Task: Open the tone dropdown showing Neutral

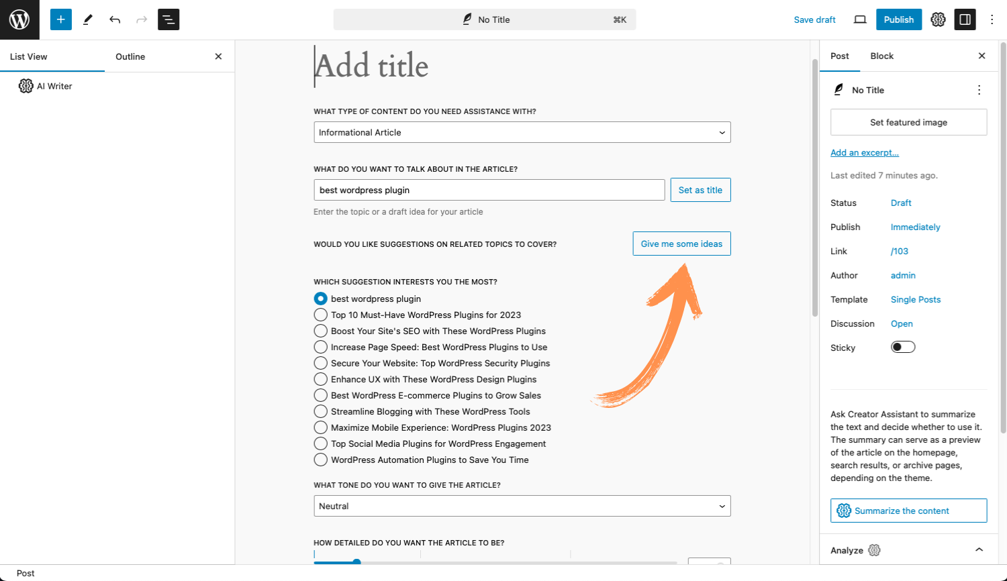Action: click(x=522, y=506)
